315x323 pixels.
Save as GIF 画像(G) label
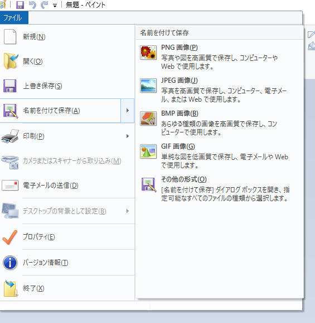tap(178, 146)
